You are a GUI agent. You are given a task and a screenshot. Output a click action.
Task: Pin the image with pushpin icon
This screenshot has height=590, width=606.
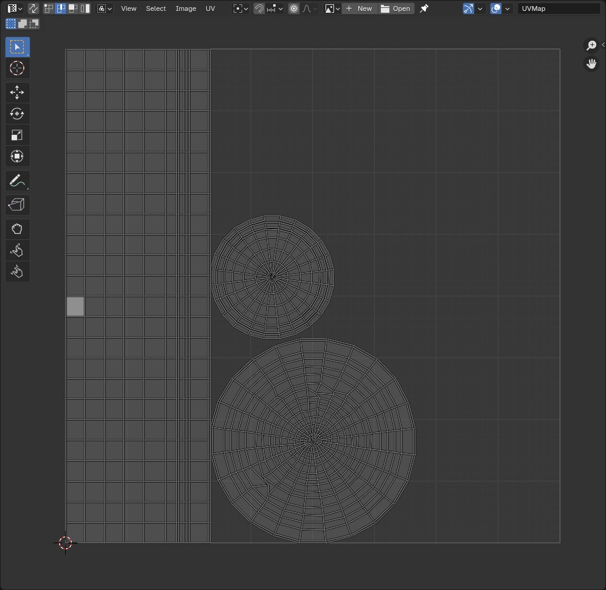point(424,9)
